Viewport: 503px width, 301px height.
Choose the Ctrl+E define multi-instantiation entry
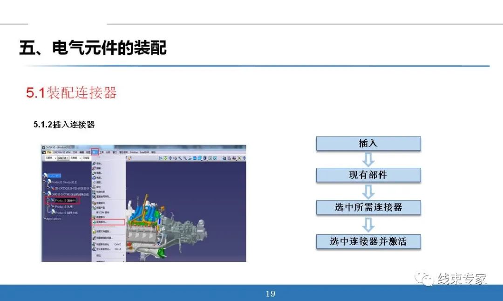tap(108, 249)
